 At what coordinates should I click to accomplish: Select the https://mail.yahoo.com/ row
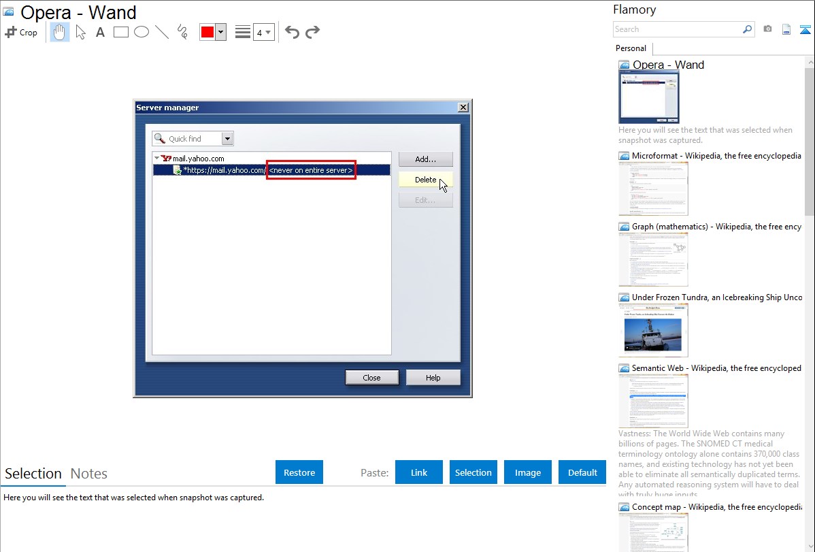click(x=271, y=170)
